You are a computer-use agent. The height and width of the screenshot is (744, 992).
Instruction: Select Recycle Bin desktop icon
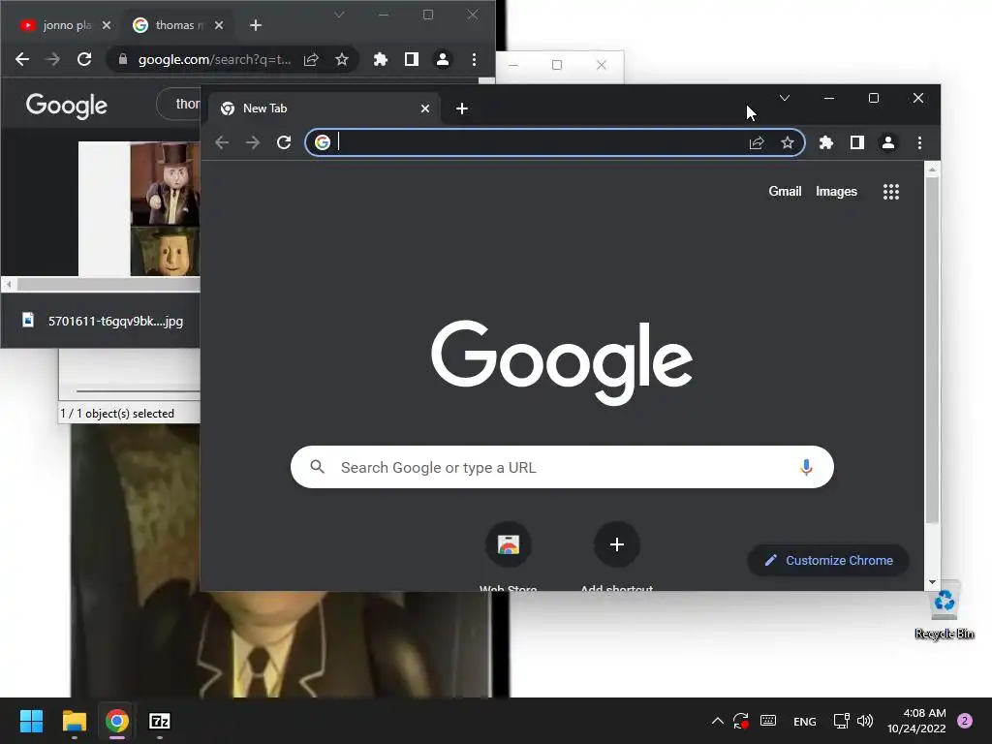click(x=944, y=610)
